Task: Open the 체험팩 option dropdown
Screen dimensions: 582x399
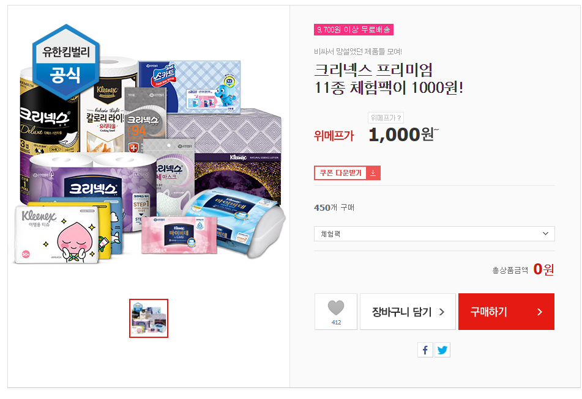Action: click(x=435, y=234)
